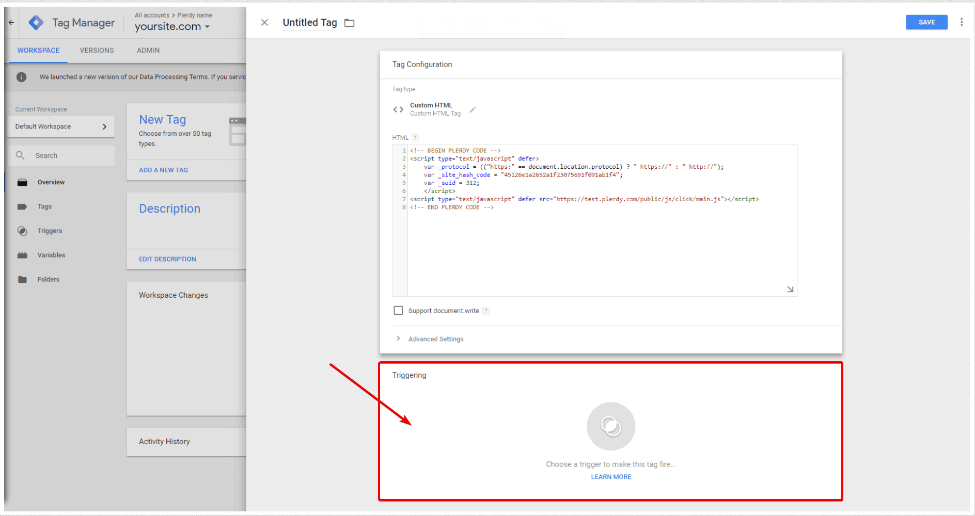Open the three-dot more options menu
The image size is (975, 516).
point(962,22)
